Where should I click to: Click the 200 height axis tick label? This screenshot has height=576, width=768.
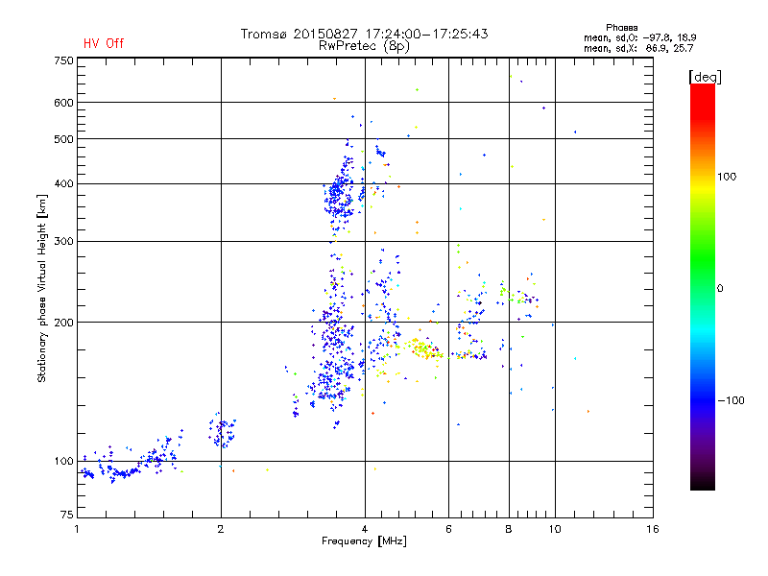[x=63, y=323]
